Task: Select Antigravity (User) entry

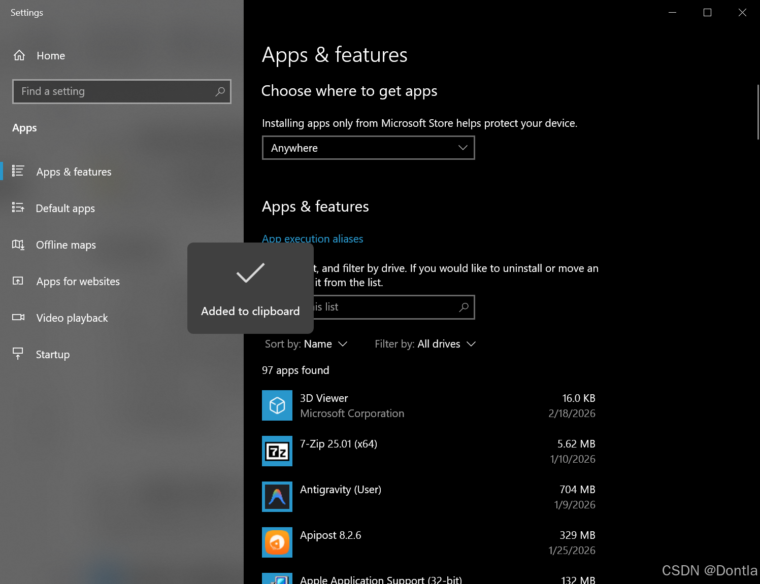Action: click(428, 497)
